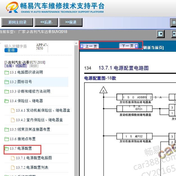Click the panel collapse arrow icon in gray bar
This screenshot has height=176, width=176.
[x=161, y=34]
